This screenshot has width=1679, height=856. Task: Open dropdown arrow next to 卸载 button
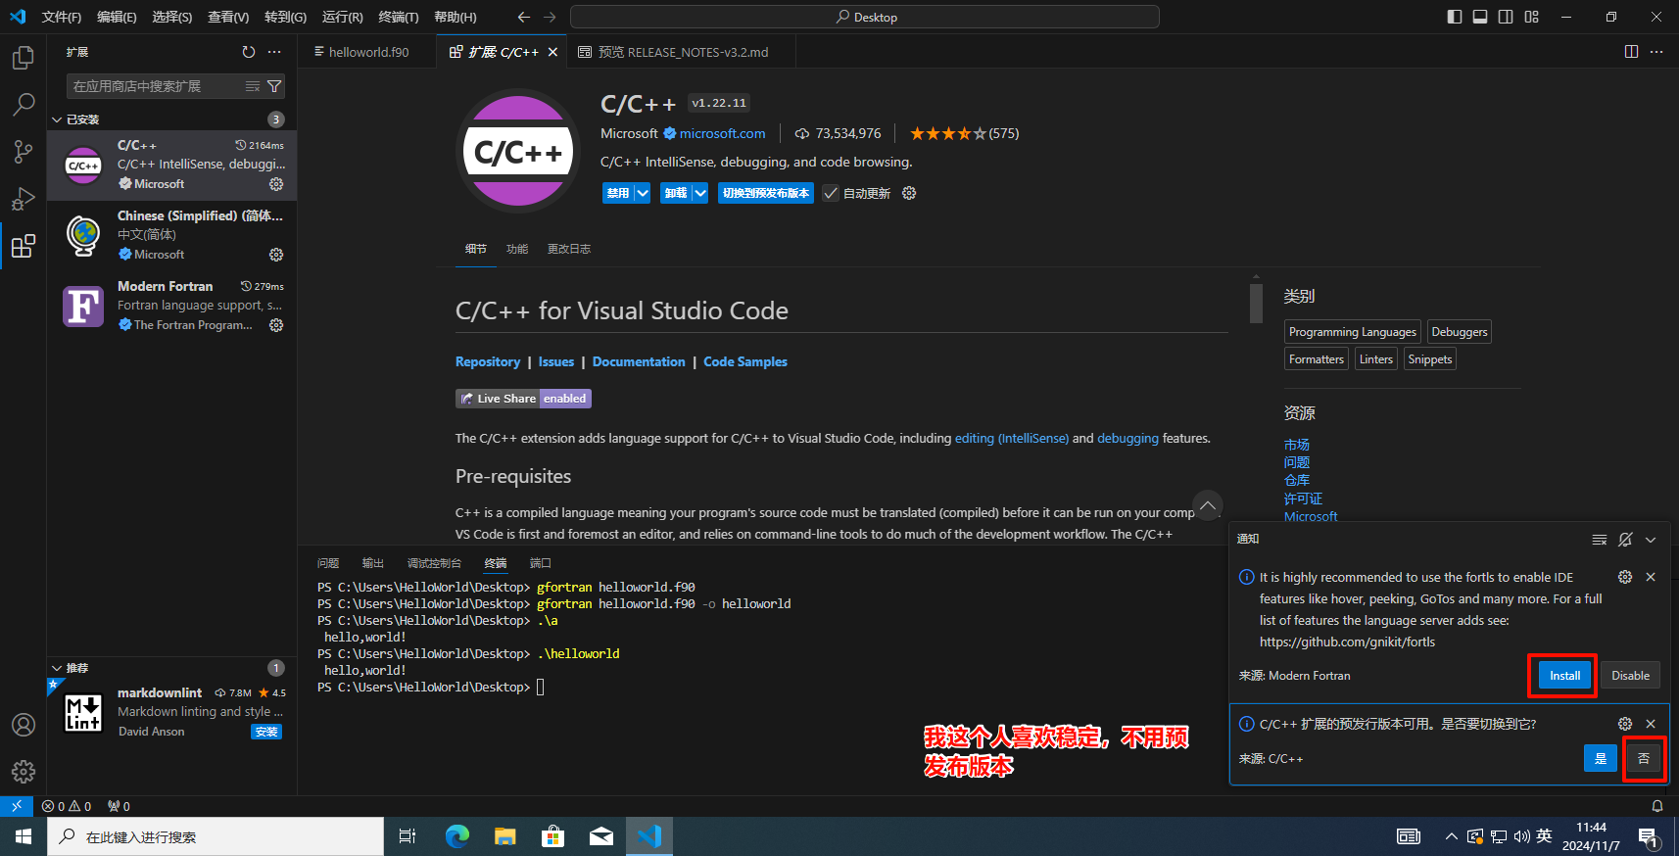pyautogui.click(x=700, y=193)
